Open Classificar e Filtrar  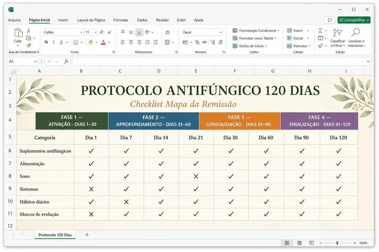point(338,38)
